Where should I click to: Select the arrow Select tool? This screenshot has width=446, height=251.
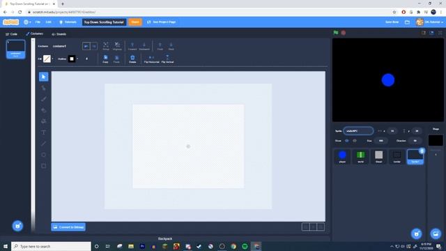click(x=43, y=77)
